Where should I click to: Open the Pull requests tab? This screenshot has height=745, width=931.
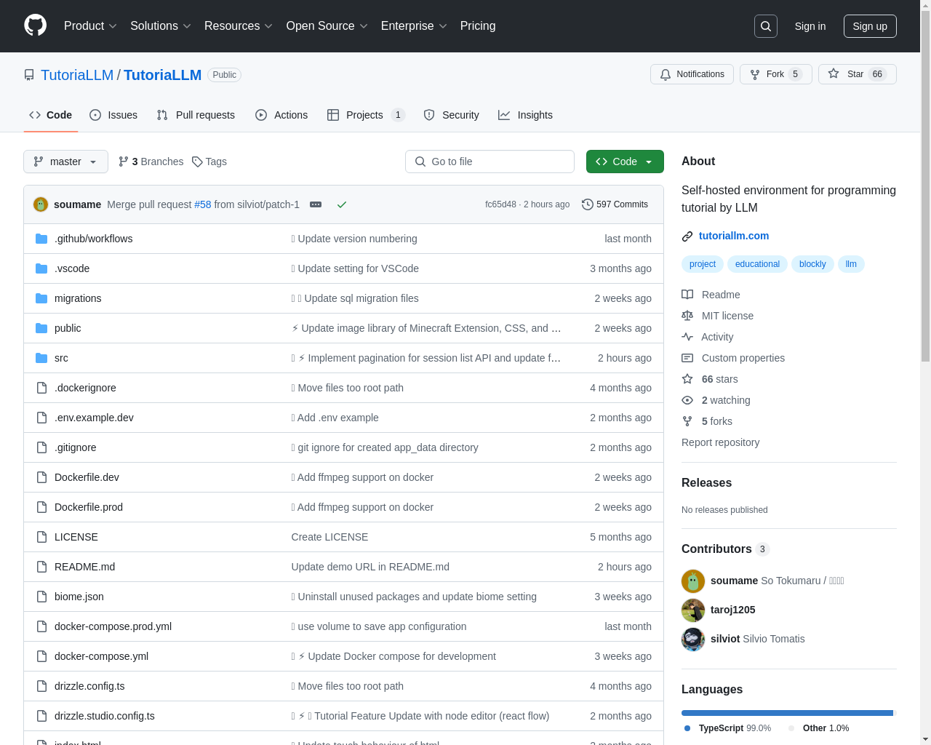click(x=196, y=115)
